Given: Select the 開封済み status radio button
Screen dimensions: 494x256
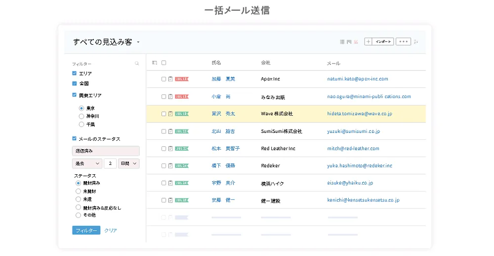Looking at the screenshot, I should 78,183.
